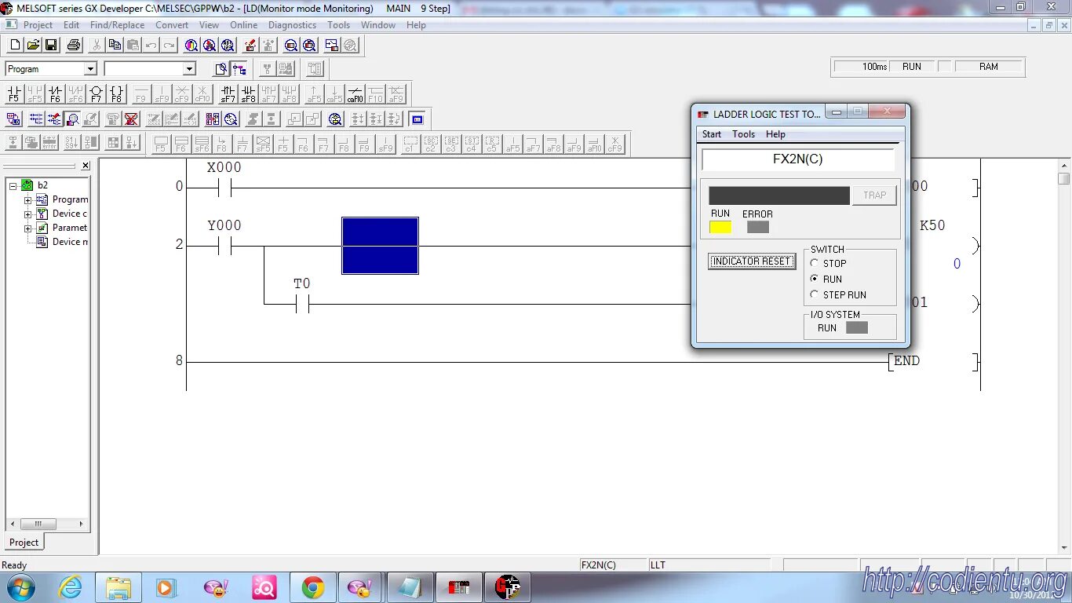Click the monitor mode magnifier icon
Viewport: 1072px width, 603px height.
tap(73, 119)
